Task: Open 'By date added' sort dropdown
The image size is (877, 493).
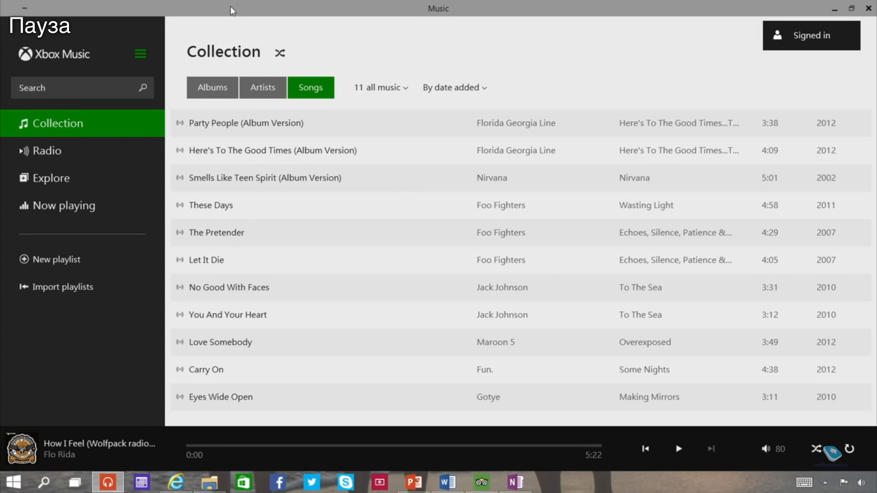Action: point(455,88)
